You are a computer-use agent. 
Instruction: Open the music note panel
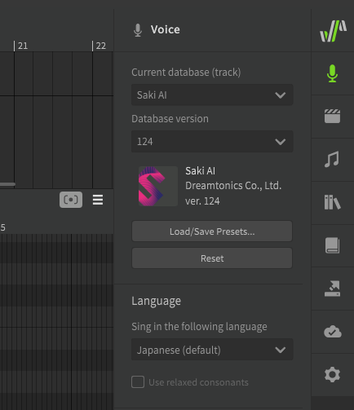[x=332, y=159]
